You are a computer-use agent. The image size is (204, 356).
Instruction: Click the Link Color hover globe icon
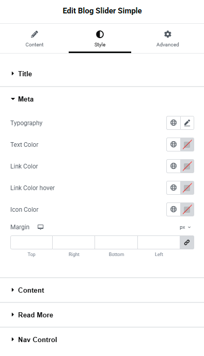click(174, 188)
